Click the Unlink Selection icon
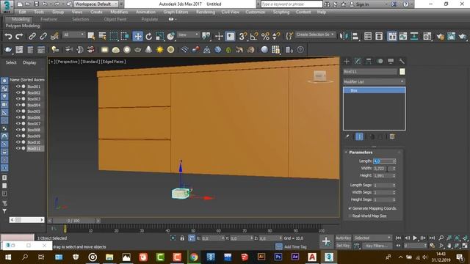470x264 pixels. 43,36
